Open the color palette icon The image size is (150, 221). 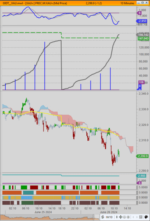pos(146,217)
